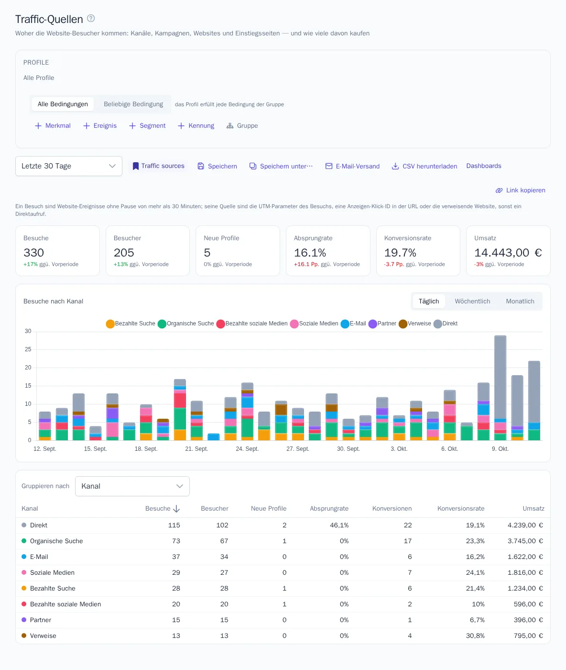Screen dimensions: 566x670
Task: Toggle the blue E-Mail legend swatch
Action: click(345, 324)
